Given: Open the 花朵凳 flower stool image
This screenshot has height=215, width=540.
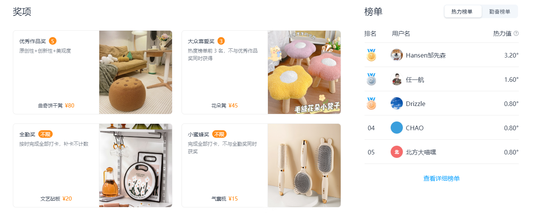Looking at the screenshot, I should pos(304,72).
